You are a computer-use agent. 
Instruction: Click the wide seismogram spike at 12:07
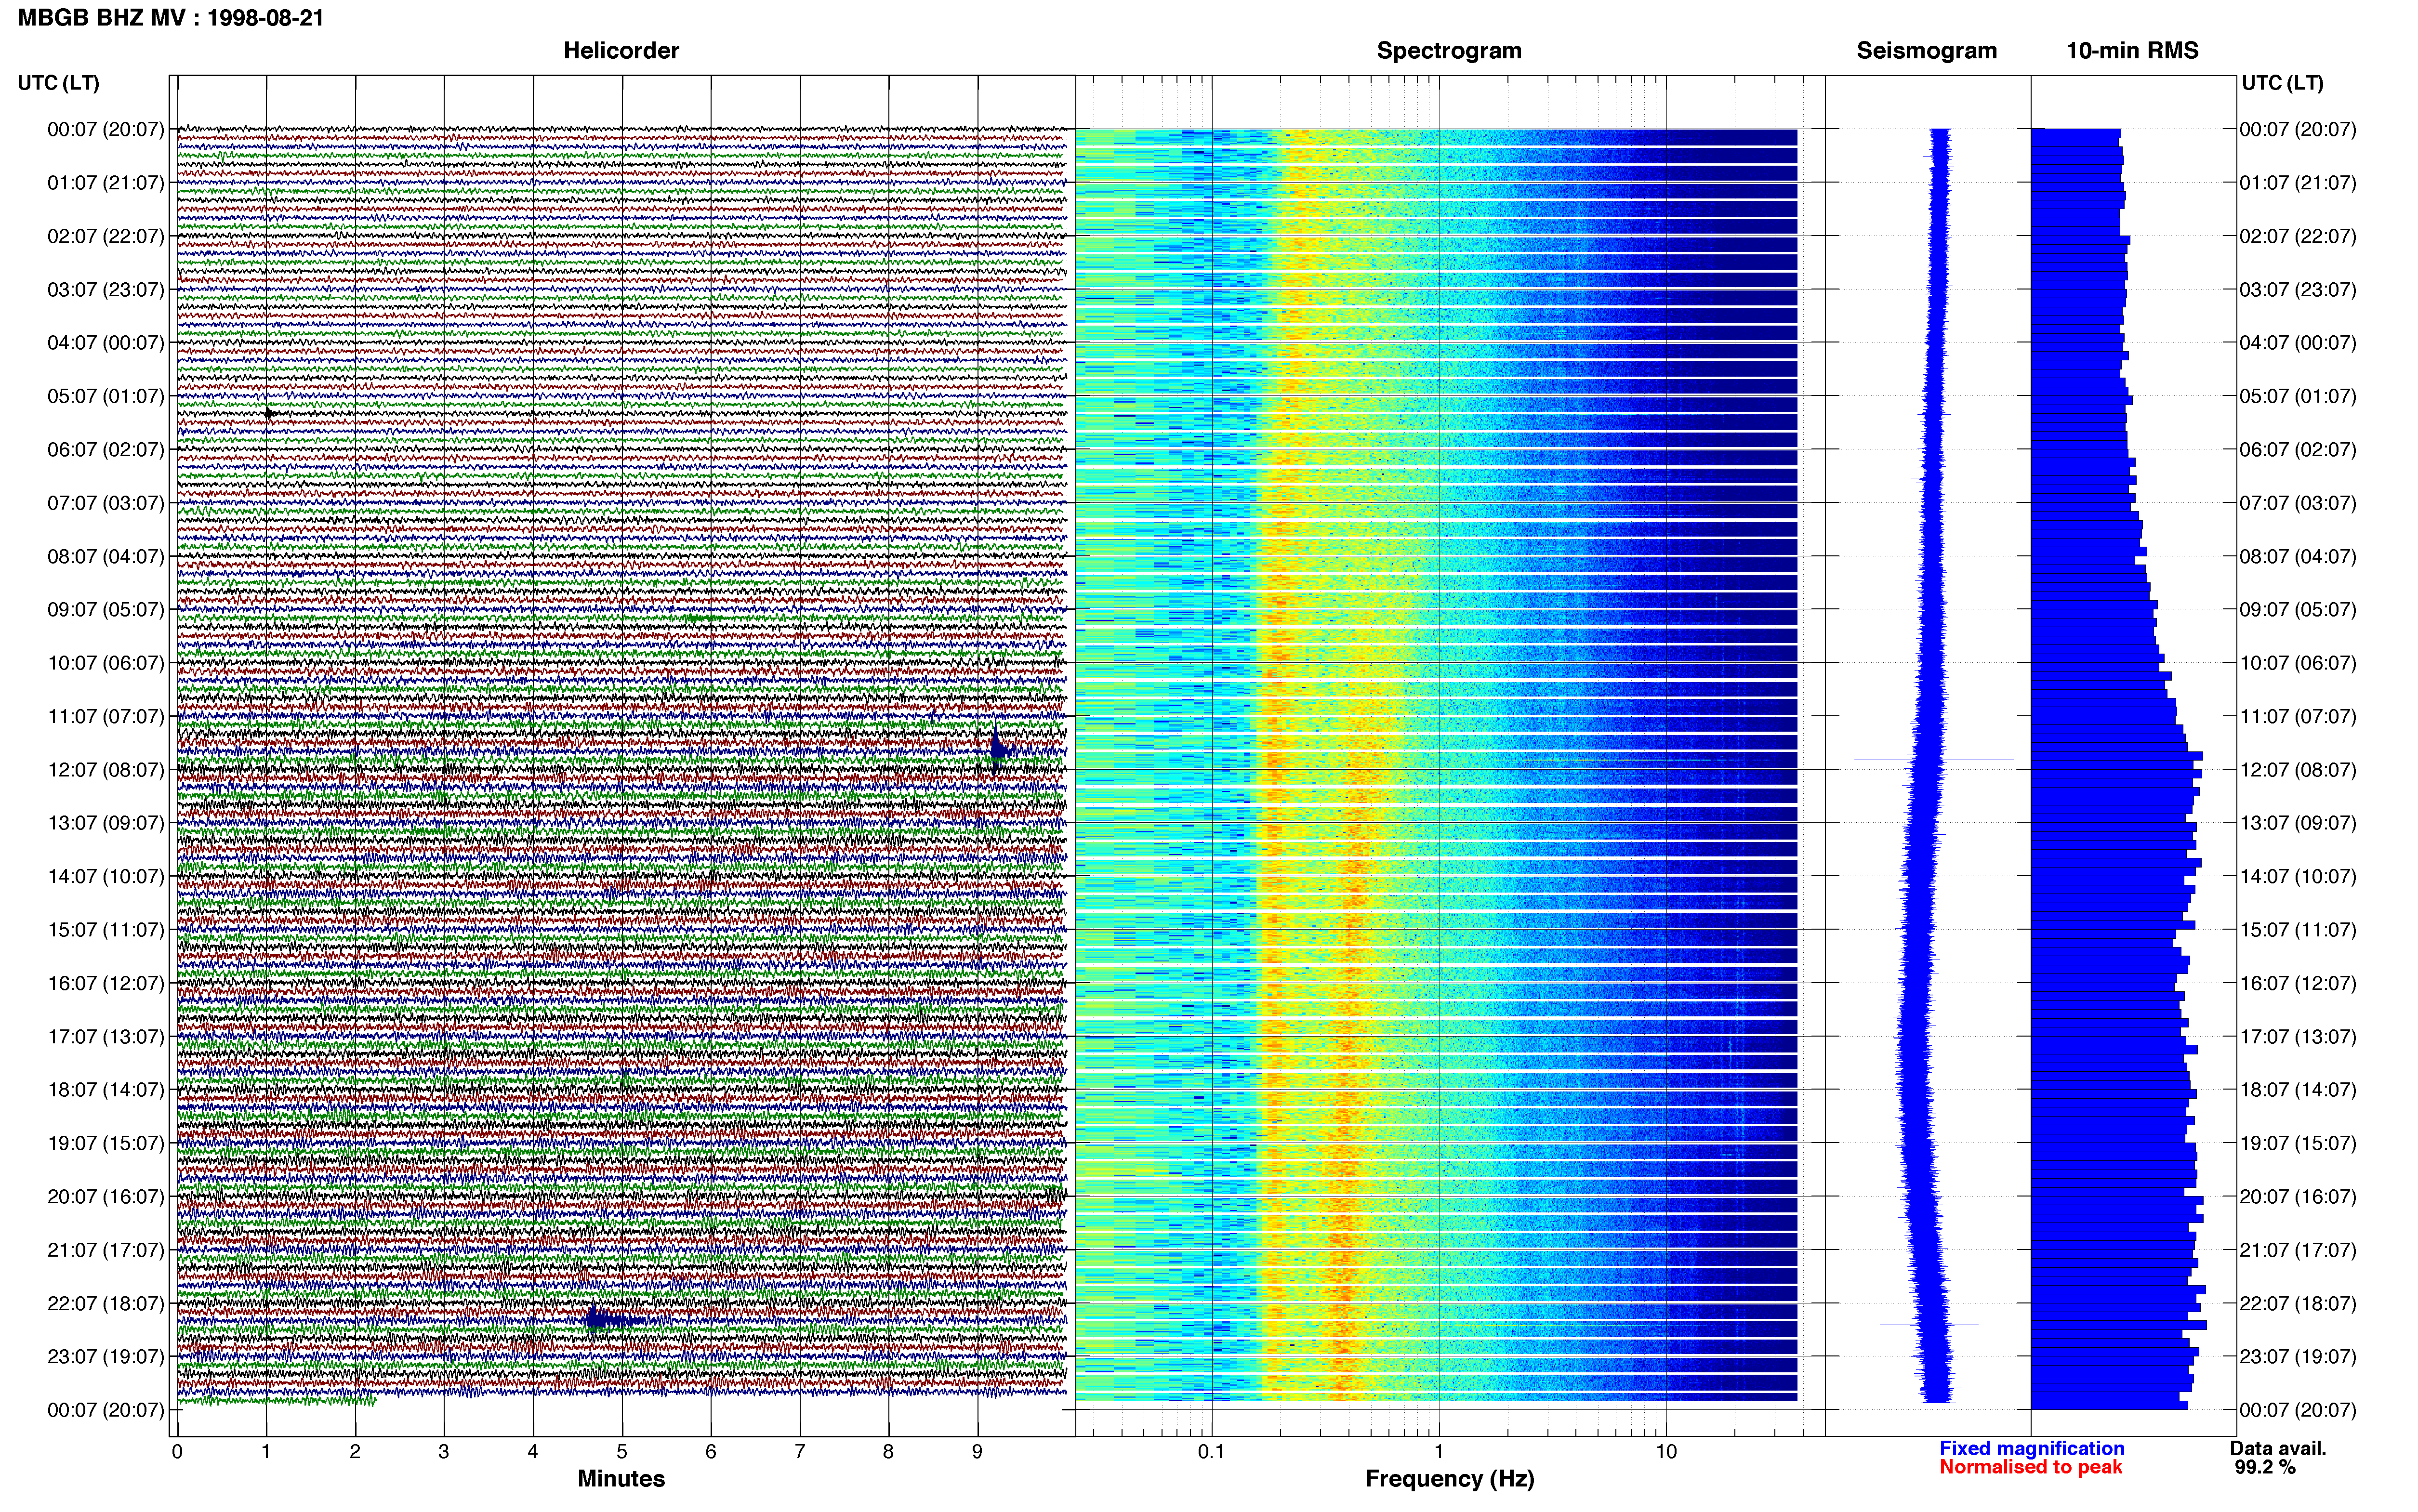tap(1933, 760)
